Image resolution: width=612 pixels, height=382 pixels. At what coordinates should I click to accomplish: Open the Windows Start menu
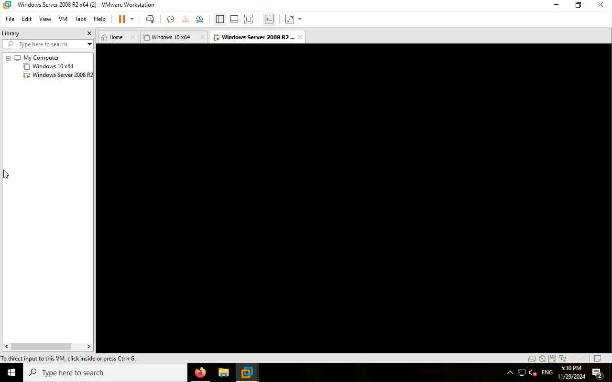(11, 372)
